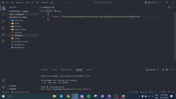Image resolution: width=176 pixels, height=99 pixels.
Task: Create a new terminal with plus
Action: [x=158, y=70]
